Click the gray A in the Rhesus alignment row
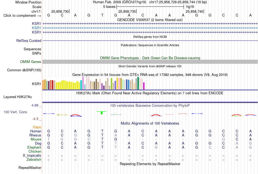The height and width of the screenshot is (174, 258). 116,135
